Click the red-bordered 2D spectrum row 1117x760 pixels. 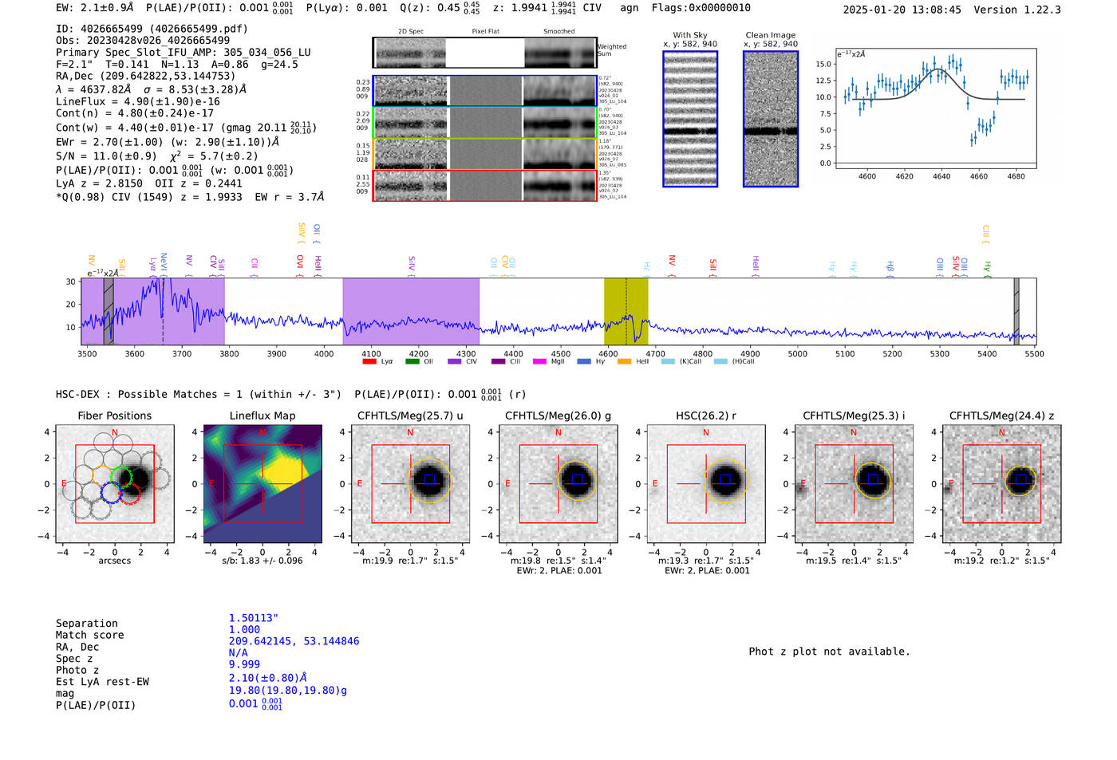point(485,186)
